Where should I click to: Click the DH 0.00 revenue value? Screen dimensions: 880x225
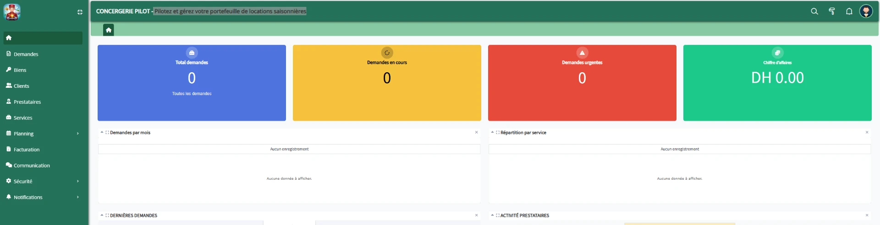[777, 78]
